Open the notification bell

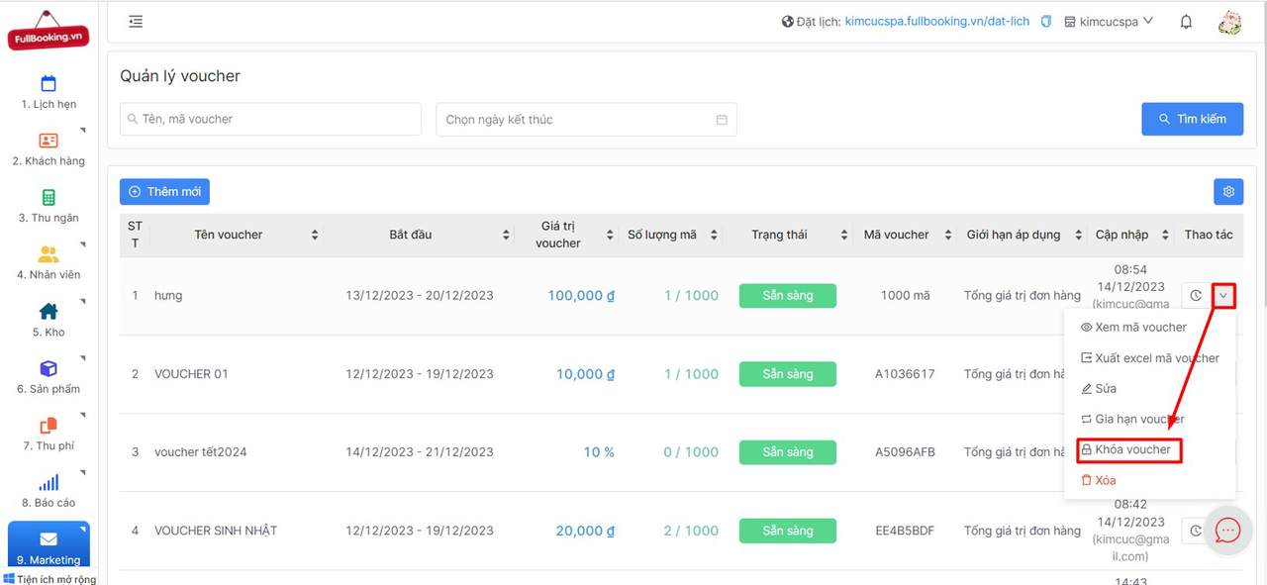(1186, 22)
